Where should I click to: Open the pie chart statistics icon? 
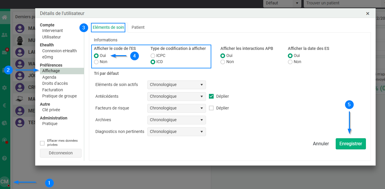click(4, 123)
